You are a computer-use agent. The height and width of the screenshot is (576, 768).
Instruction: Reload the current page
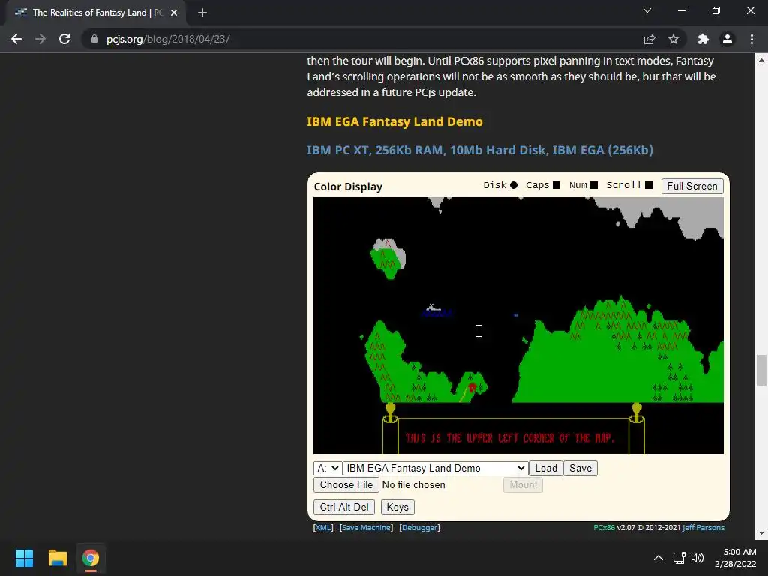coord(64,39)
